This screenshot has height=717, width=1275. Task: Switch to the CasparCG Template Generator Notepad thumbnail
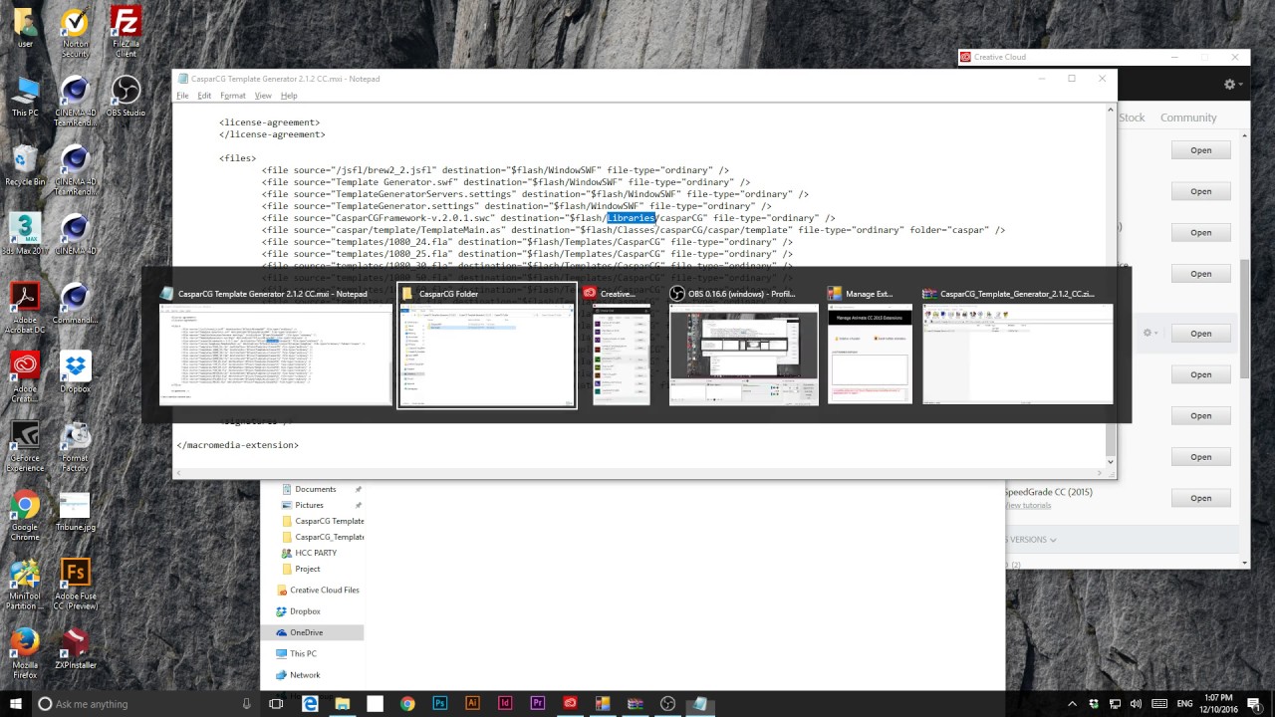(x=276, y=345)
